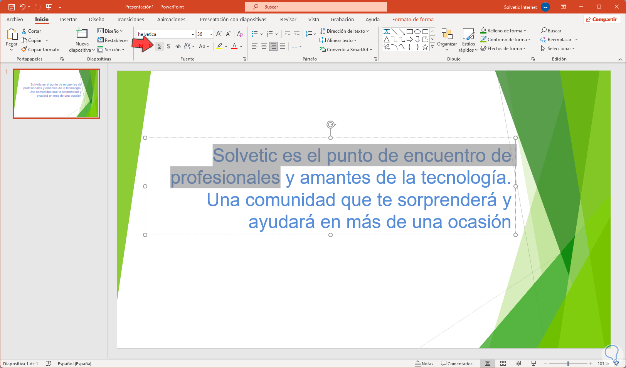
Task: Open Formato de forma tab
Action: coord(413,20)
